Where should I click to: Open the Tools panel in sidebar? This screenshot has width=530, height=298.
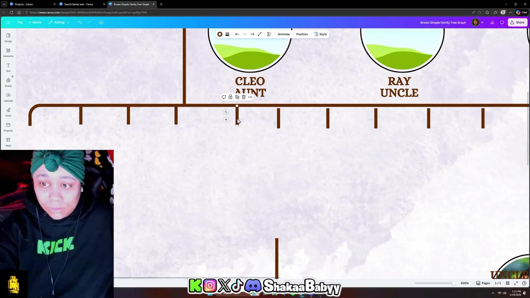coord(8,112)
